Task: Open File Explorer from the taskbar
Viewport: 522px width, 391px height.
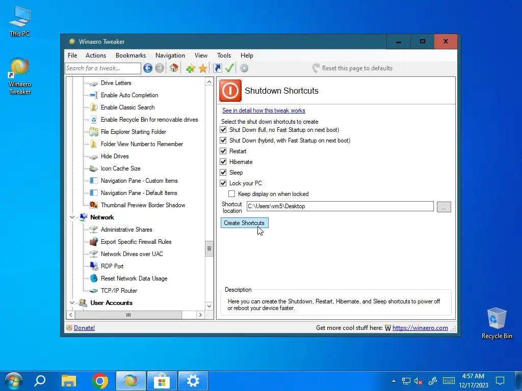Action: point(69,381)
